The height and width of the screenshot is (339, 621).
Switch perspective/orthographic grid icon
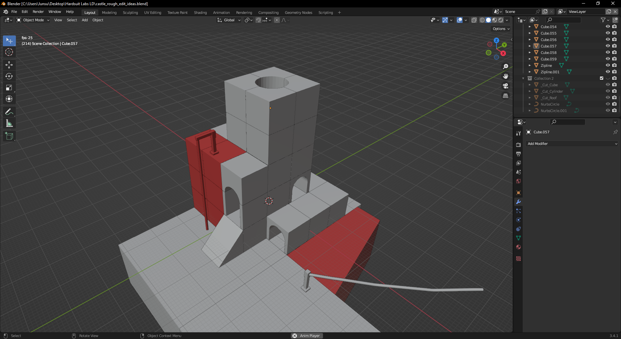(506, 96)
